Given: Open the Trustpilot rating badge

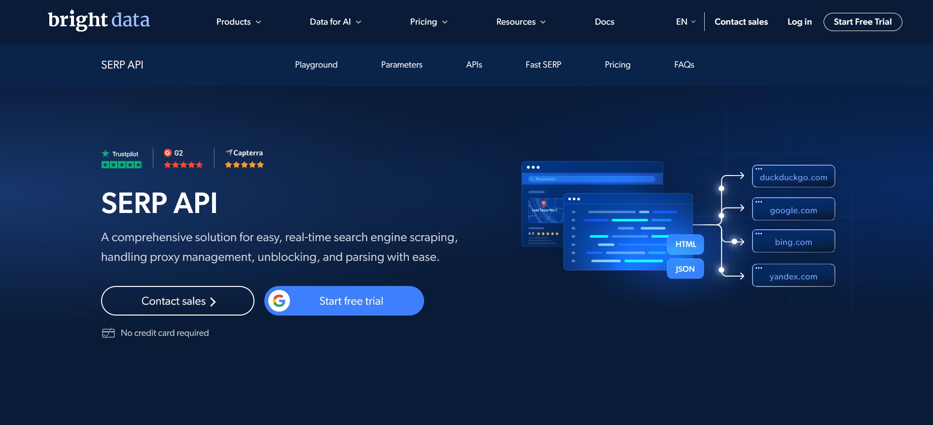Looking at the screenshot, I should tap(122, 159).
